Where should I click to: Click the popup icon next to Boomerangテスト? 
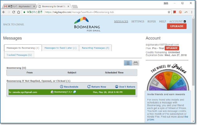click(74, 92)
